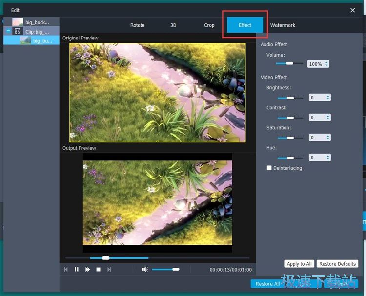Viewport: 366px width, 296px height.
Task: Jump to previous frame with skip-back icon
Action: pyautogui.click(x=66, y=269)
